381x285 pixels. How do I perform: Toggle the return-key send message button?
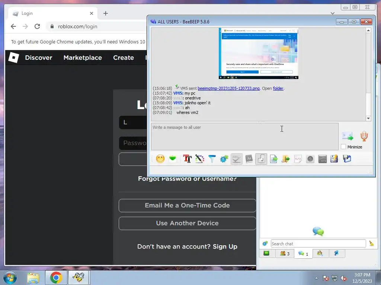click(x=261, y=159)
